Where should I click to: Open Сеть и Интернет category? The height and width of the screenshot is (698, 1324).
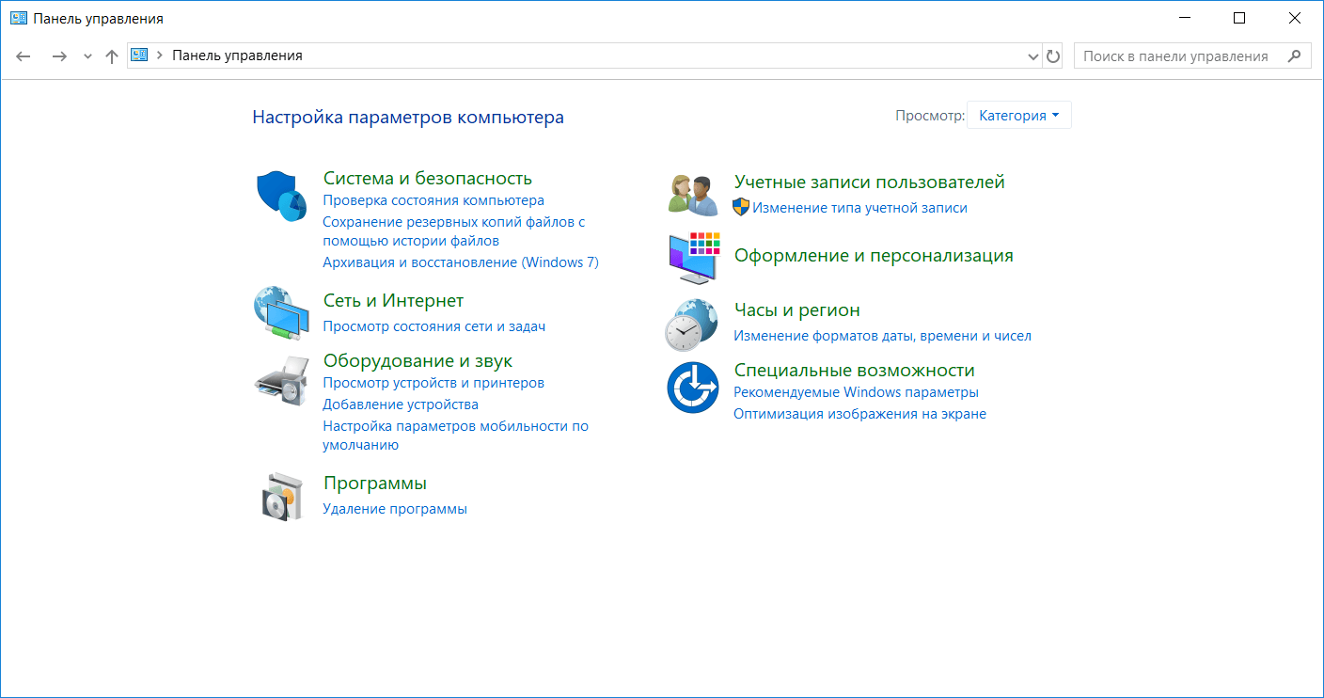393,300
